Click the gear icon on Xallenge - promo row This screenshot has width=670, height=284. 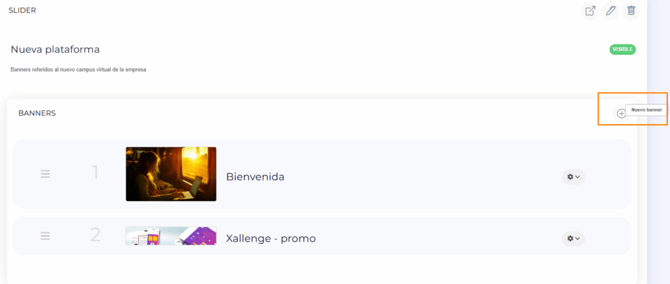point(570,238)
